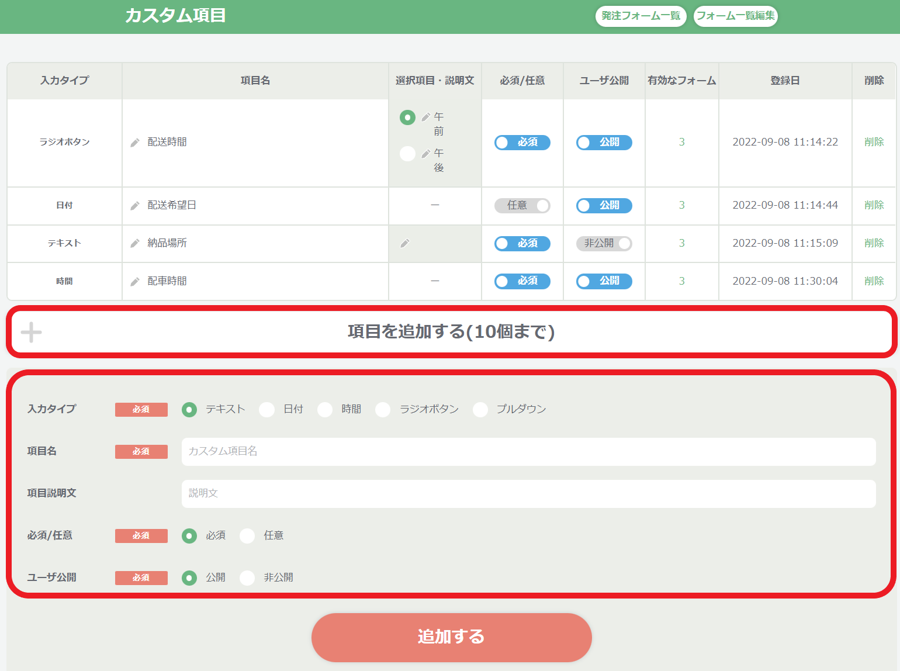This screenshot has width=900, height=671.
Task: Set new item to 必須 radio
Action: click(189, 536)
